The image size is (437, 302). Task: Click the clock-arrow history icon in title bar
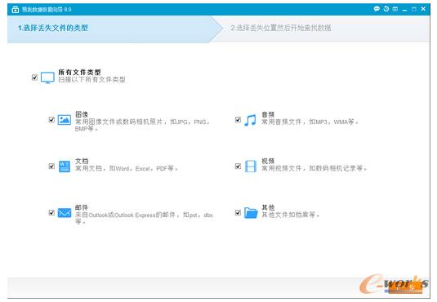(x=386, y=9)
